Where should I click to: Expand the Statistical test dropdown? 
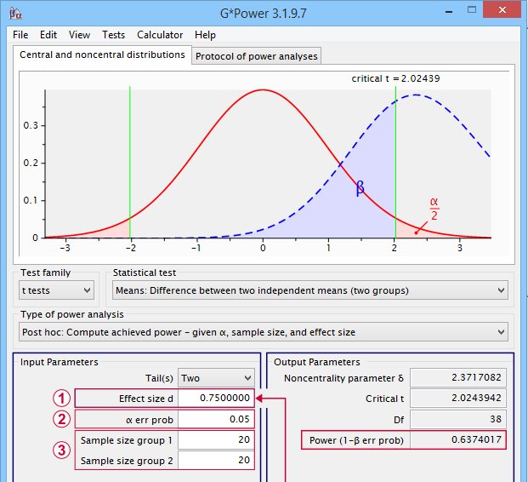310,290
